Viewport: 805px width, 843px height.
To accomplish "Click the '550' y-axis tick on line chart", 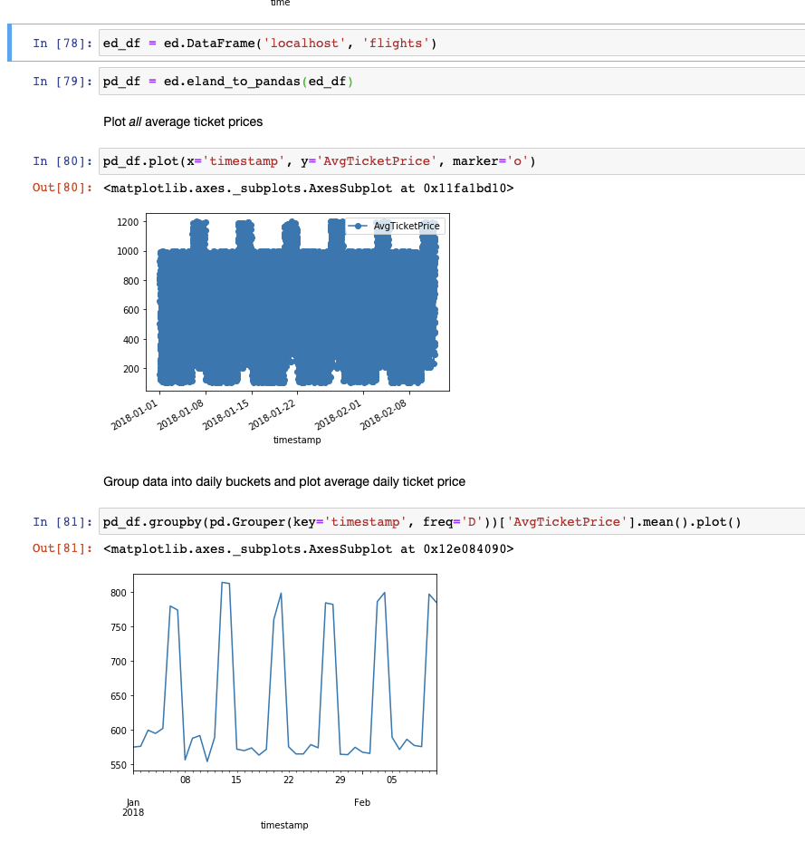I will [118, 765].
